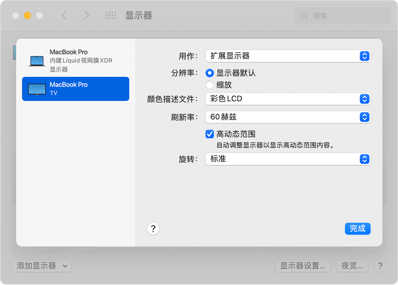Viewport: 398px width, 285px height.
Task: Select 显示器默认 resolution radio button
Action: (210, 73)
